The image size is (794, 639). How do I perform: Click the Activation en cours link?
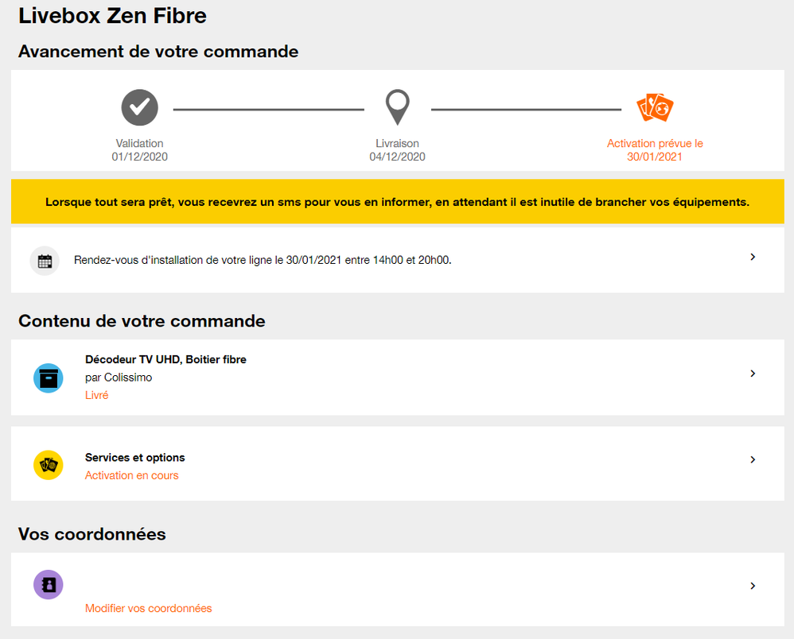click(131, 474)
